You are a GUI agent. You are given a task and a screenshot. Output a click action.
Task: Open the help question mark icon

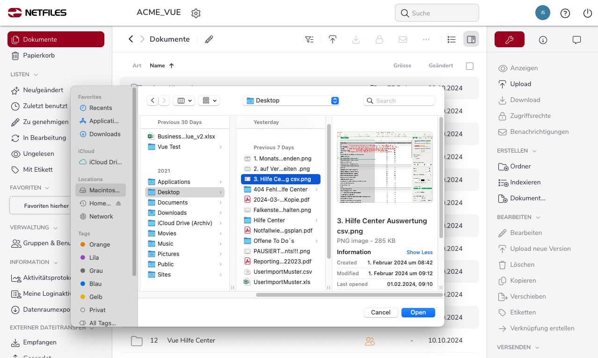565,13
